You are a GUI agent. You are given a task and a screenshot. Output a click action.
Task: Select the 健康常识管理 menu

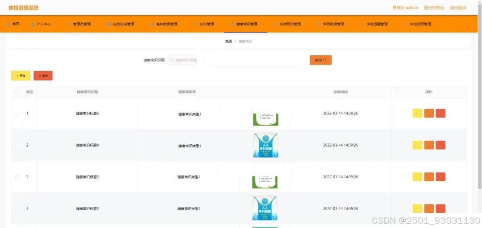point(245,24)
